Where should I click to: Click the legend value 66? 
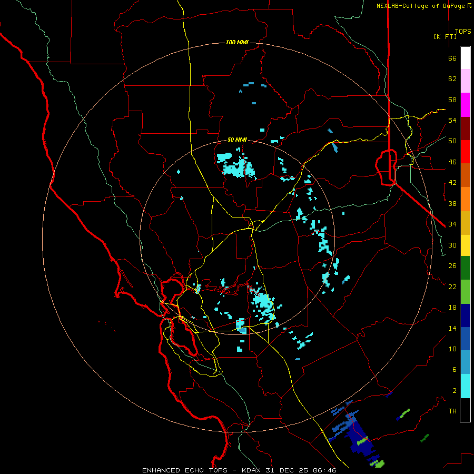pyautogui.click(x=452, y=58)
